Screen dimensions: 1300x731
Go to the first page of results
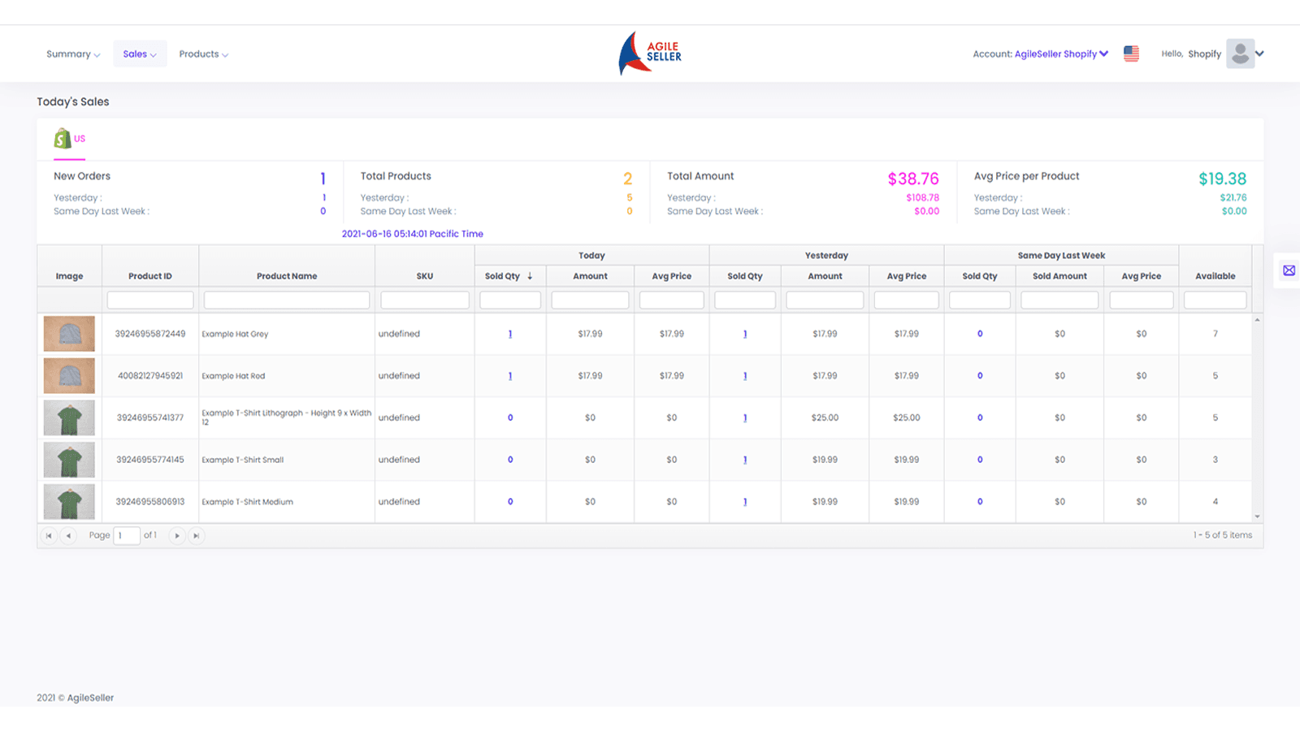(x=49, y=535)
